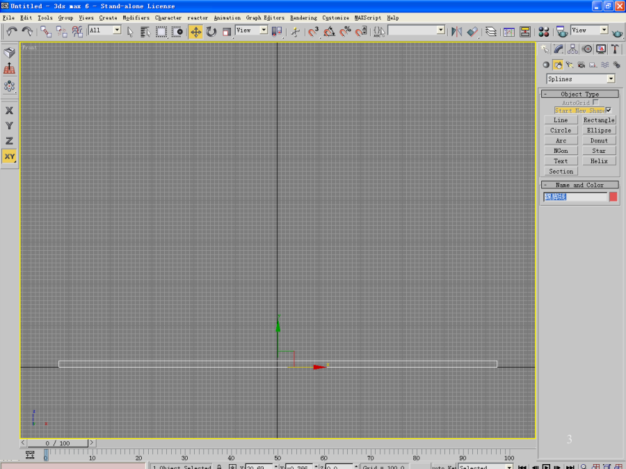
Task: Switch to Modify panel tab
Action: pyautogui.click(x=559, y=49)
